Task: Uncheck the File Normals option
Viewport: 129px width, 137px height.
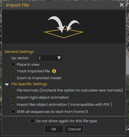Action: (x=13, y=90)
